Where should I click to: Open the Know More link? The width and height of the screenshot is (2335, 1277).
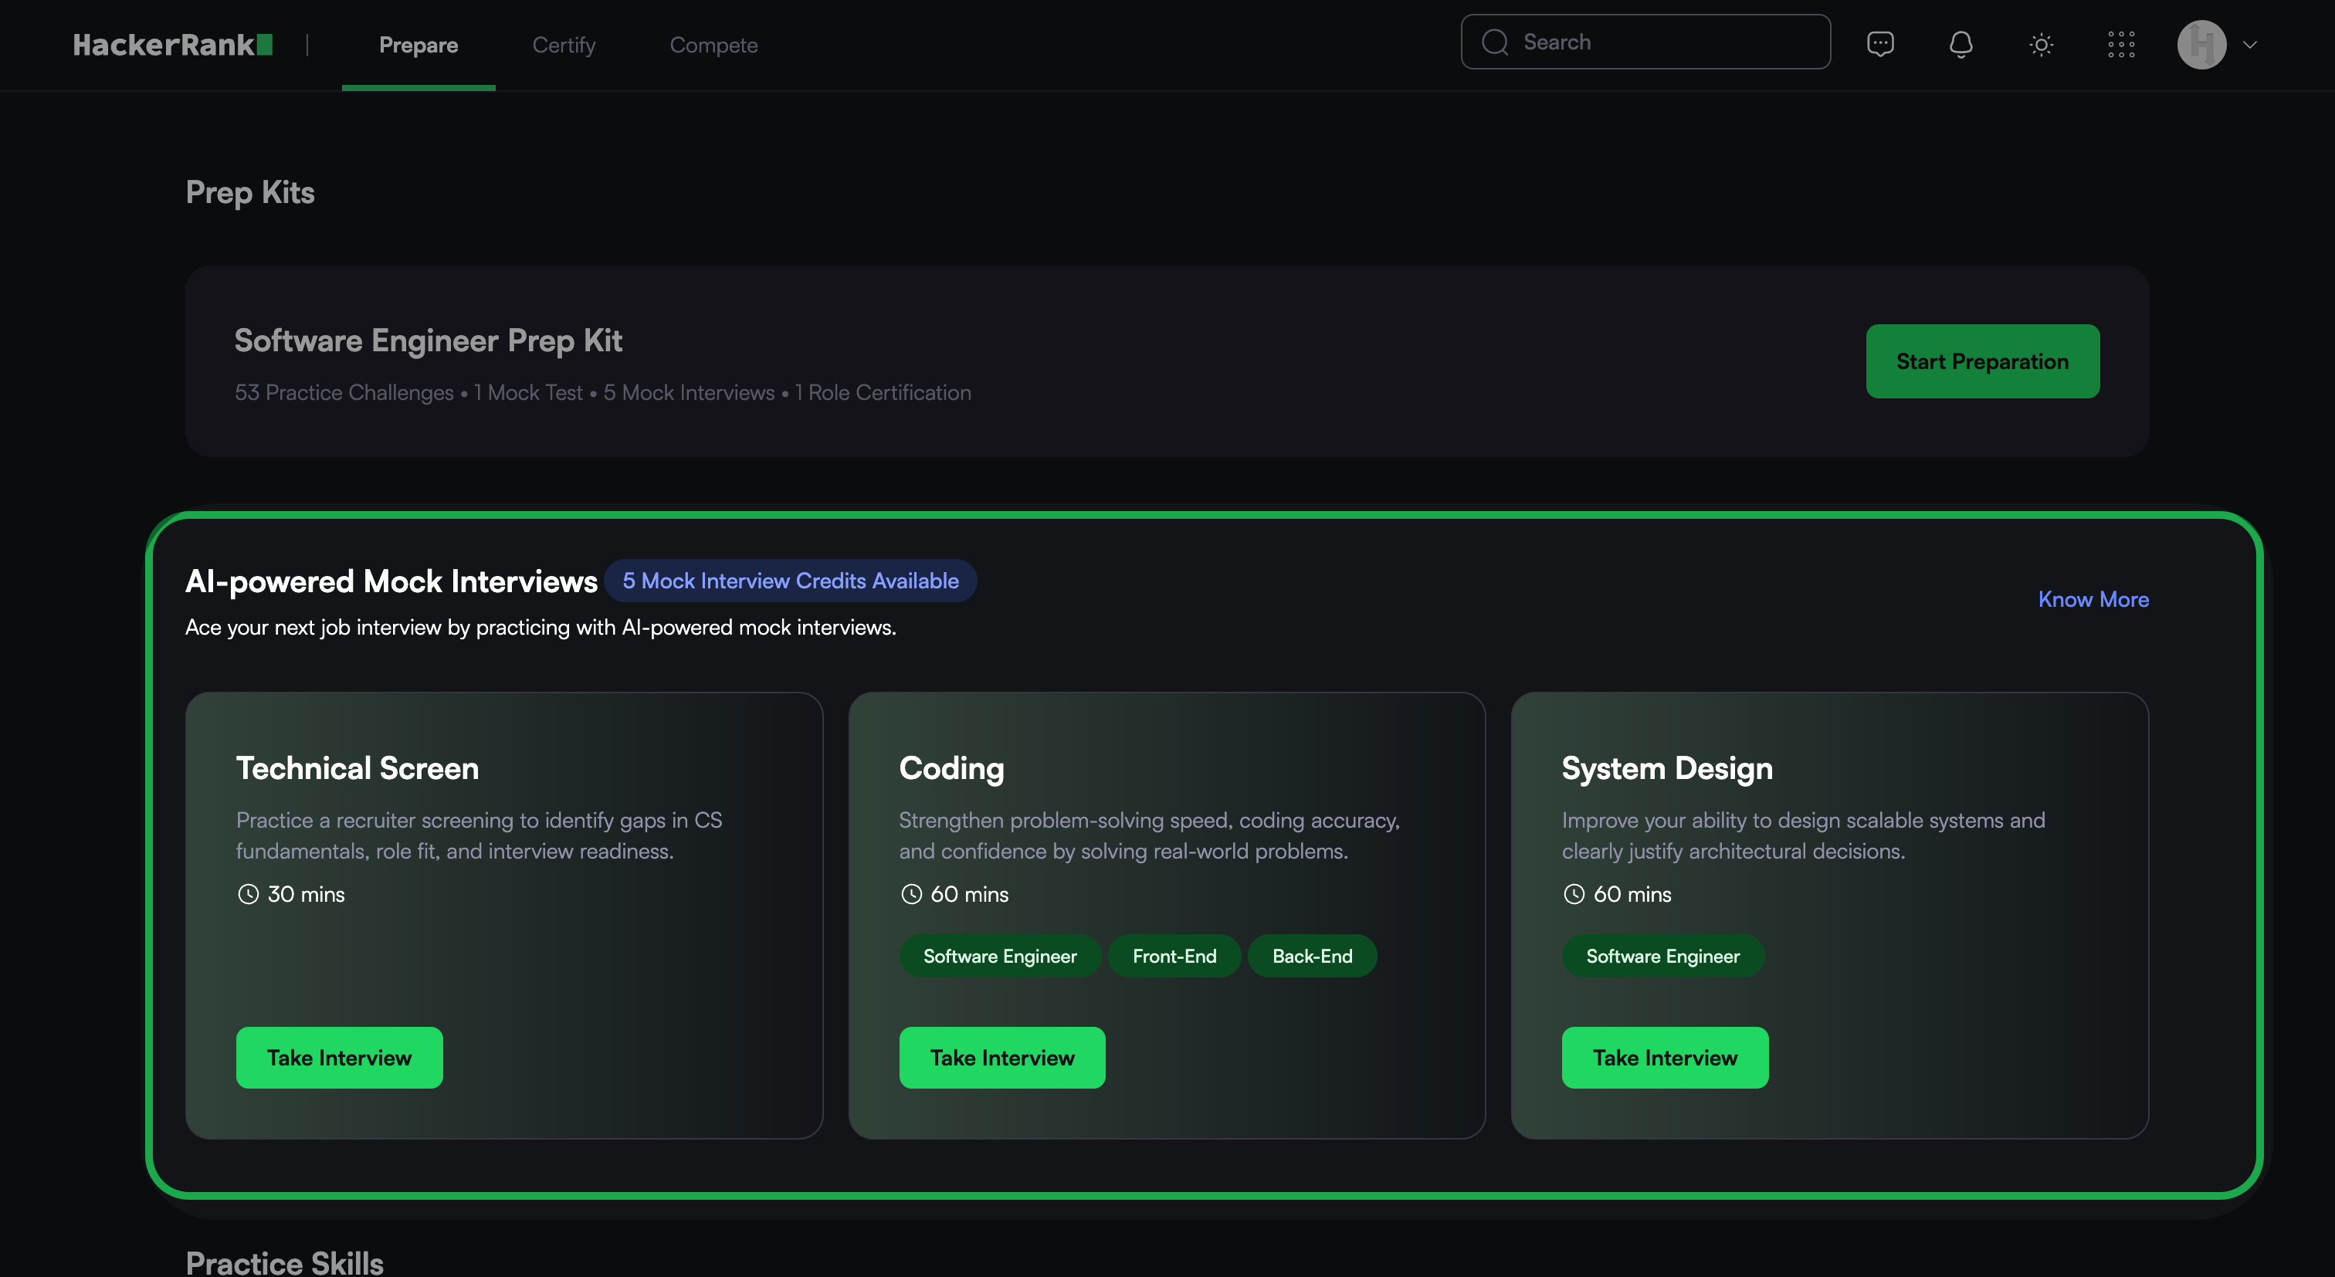(x=2093, y=599)
